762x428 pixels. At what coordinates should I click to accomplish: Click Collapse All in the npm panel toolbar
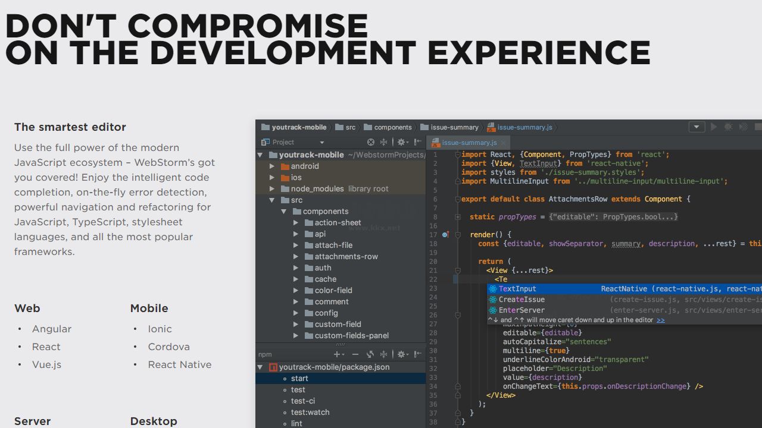click(x=385, y=354)
